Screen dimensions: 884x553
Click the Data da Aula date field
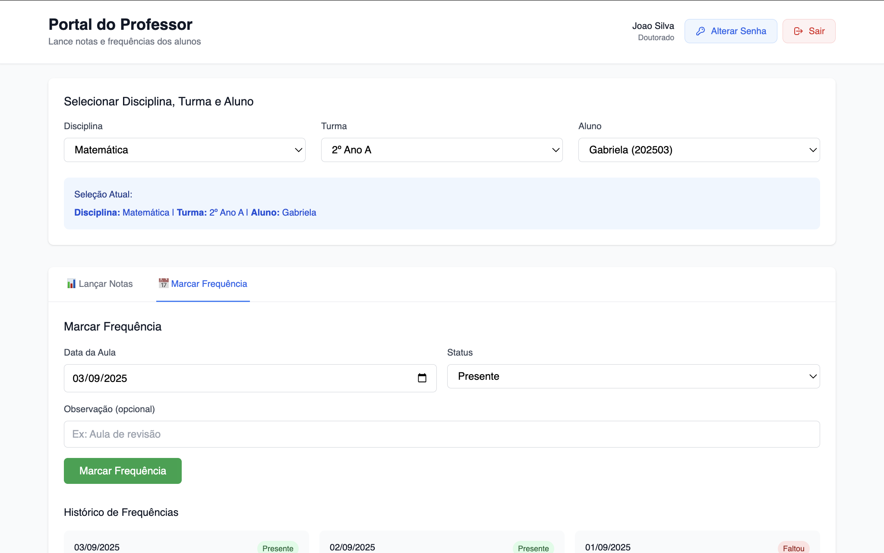242,378
